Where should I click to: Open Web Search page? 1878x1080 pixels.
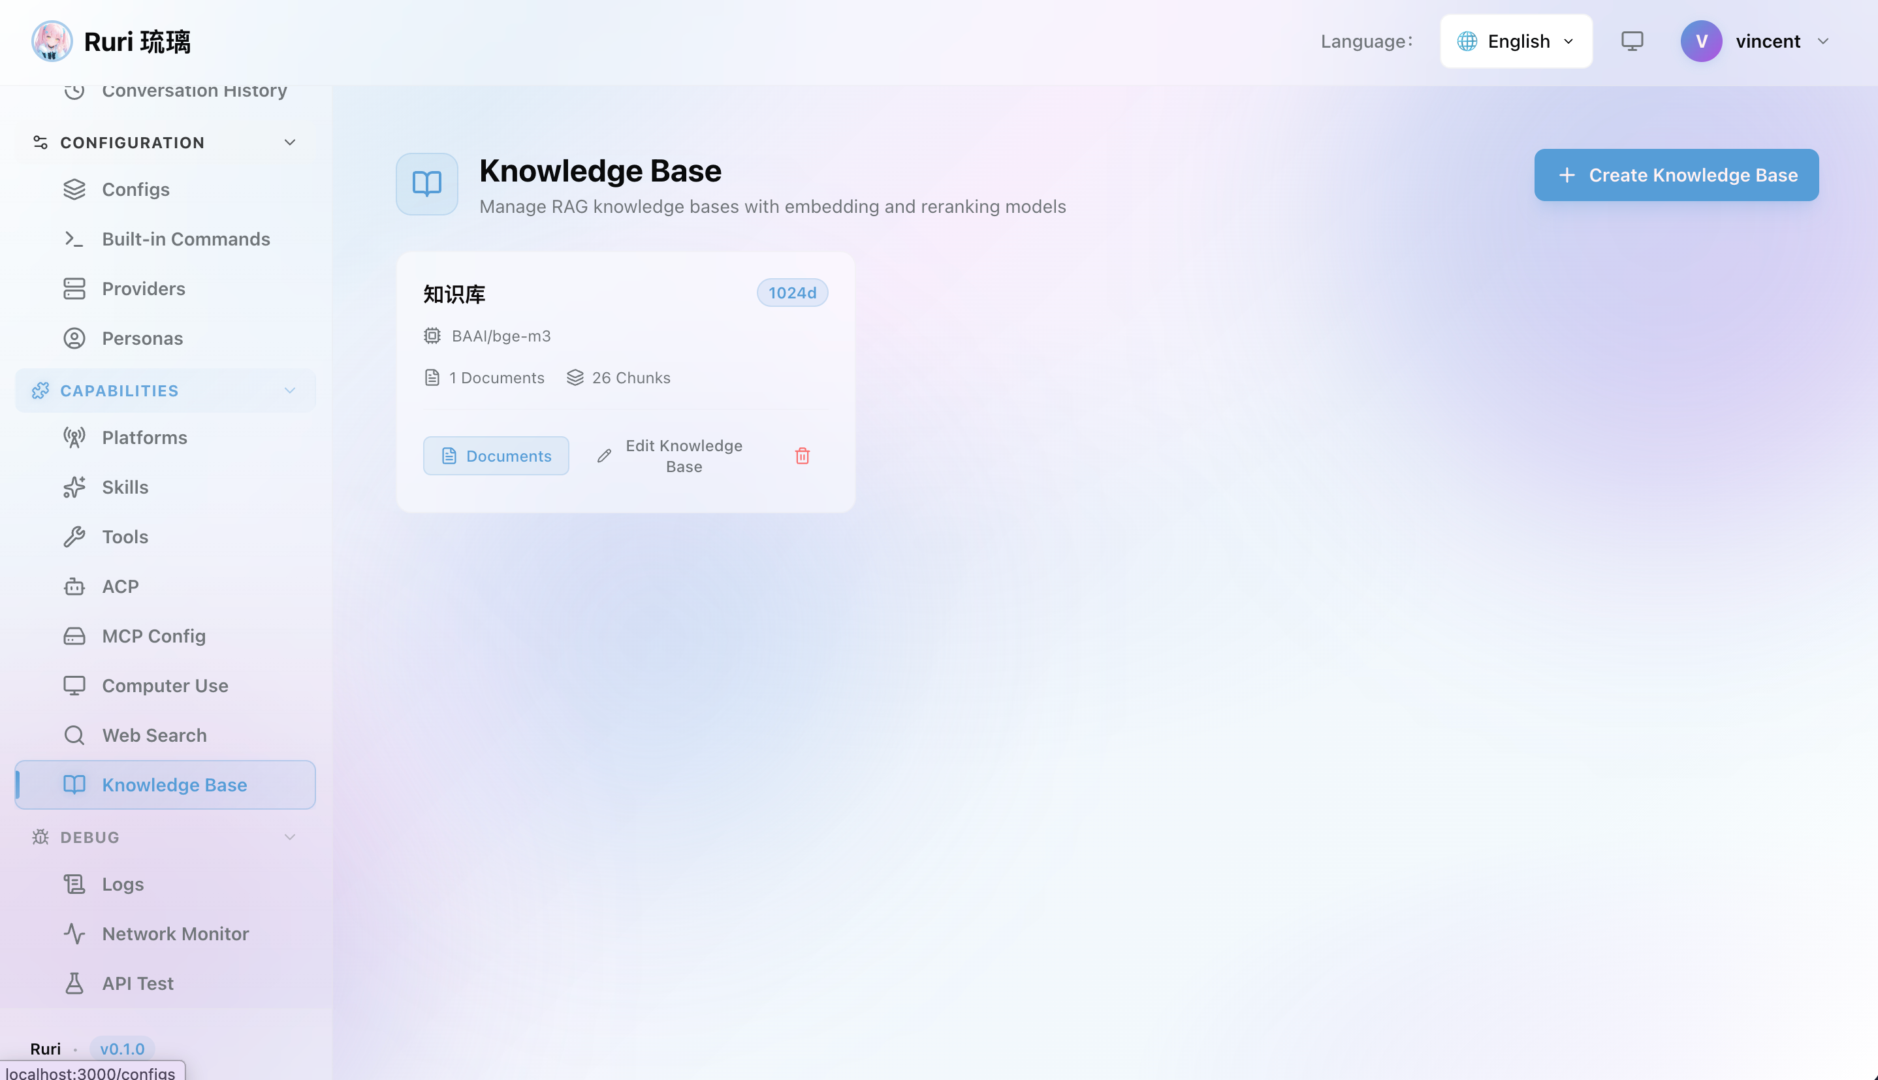coord(165,735)
